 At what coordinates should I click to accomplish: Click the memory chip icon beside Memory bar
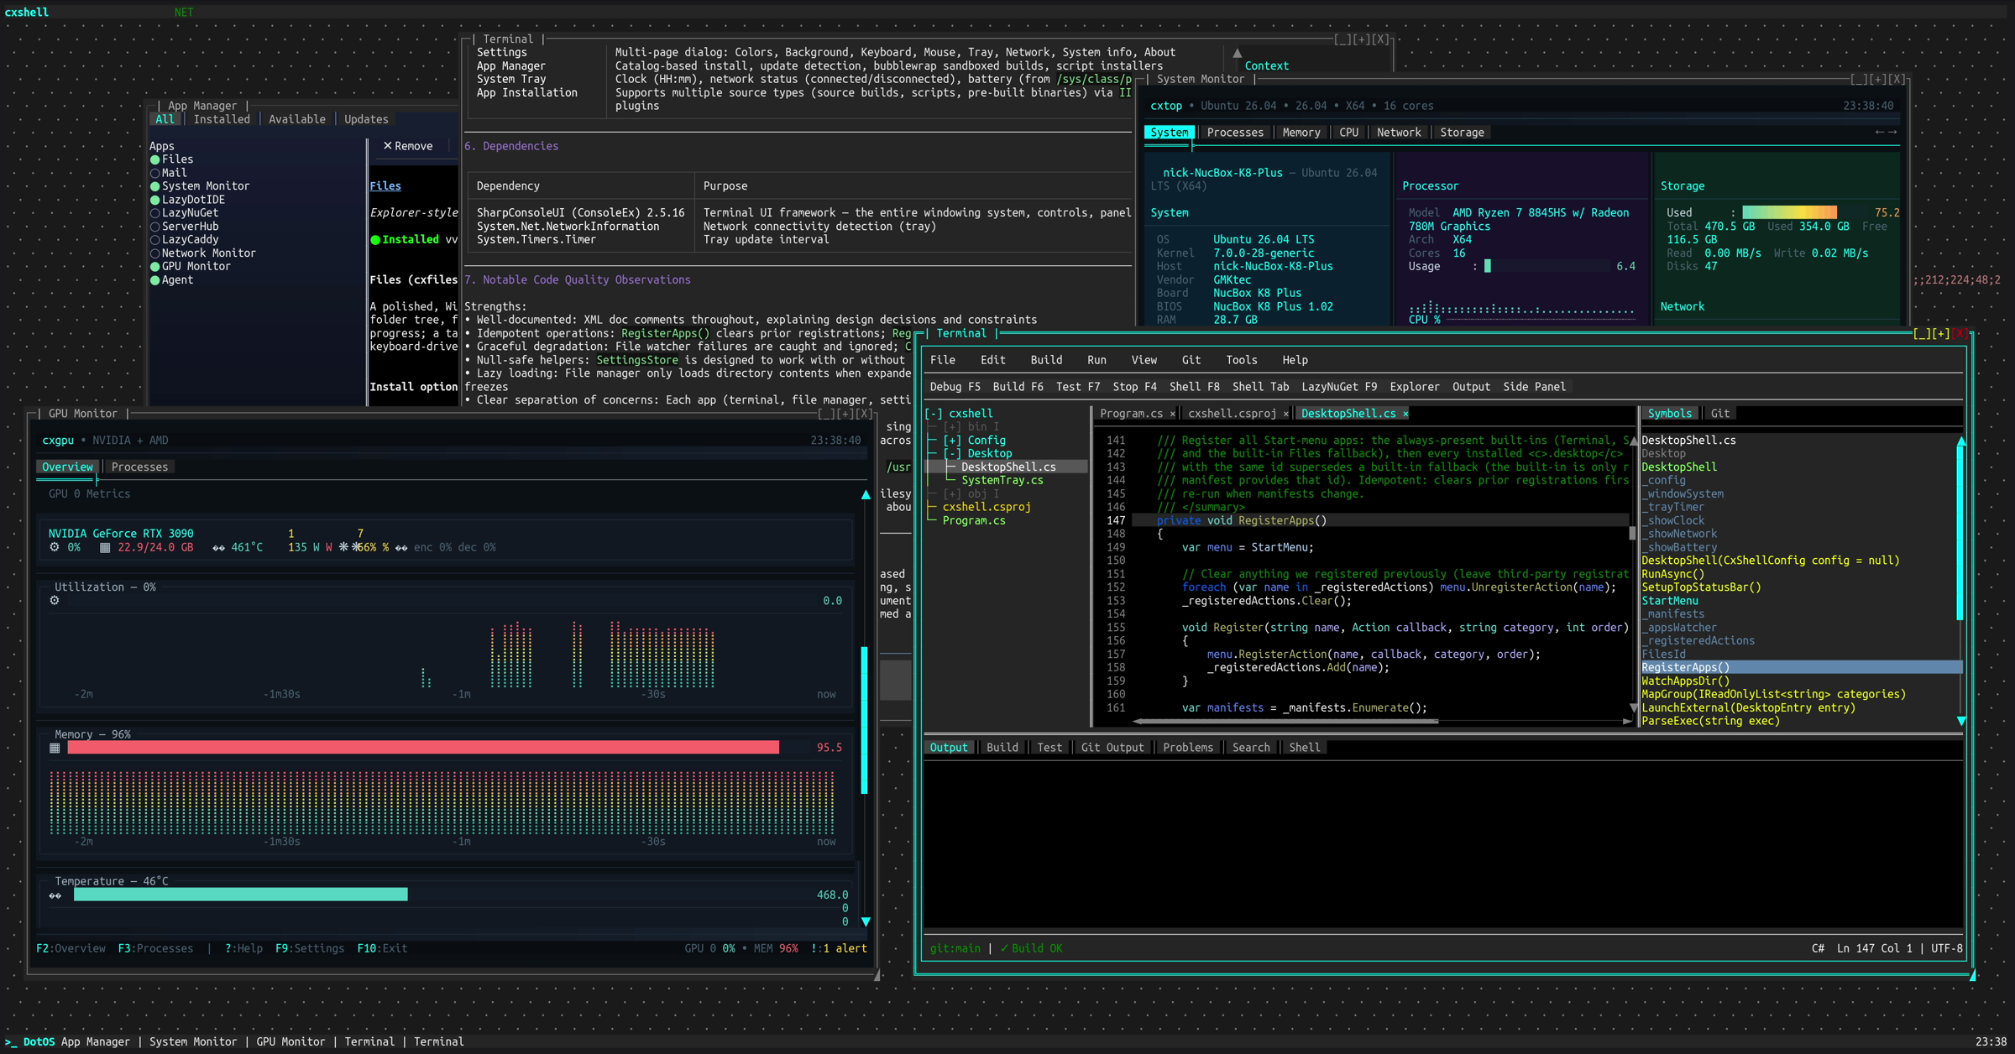click(x=55, y=748)
